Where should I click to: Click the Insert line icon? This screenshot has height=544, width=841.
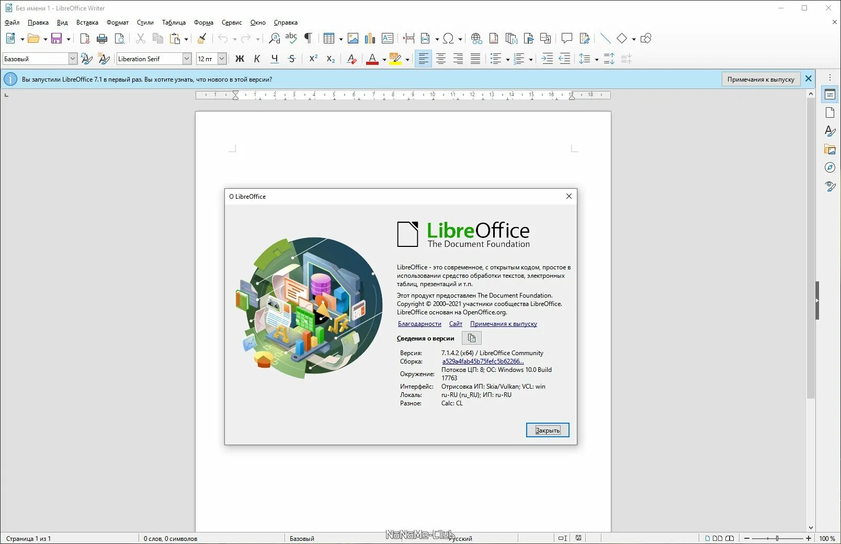[605, 38]
